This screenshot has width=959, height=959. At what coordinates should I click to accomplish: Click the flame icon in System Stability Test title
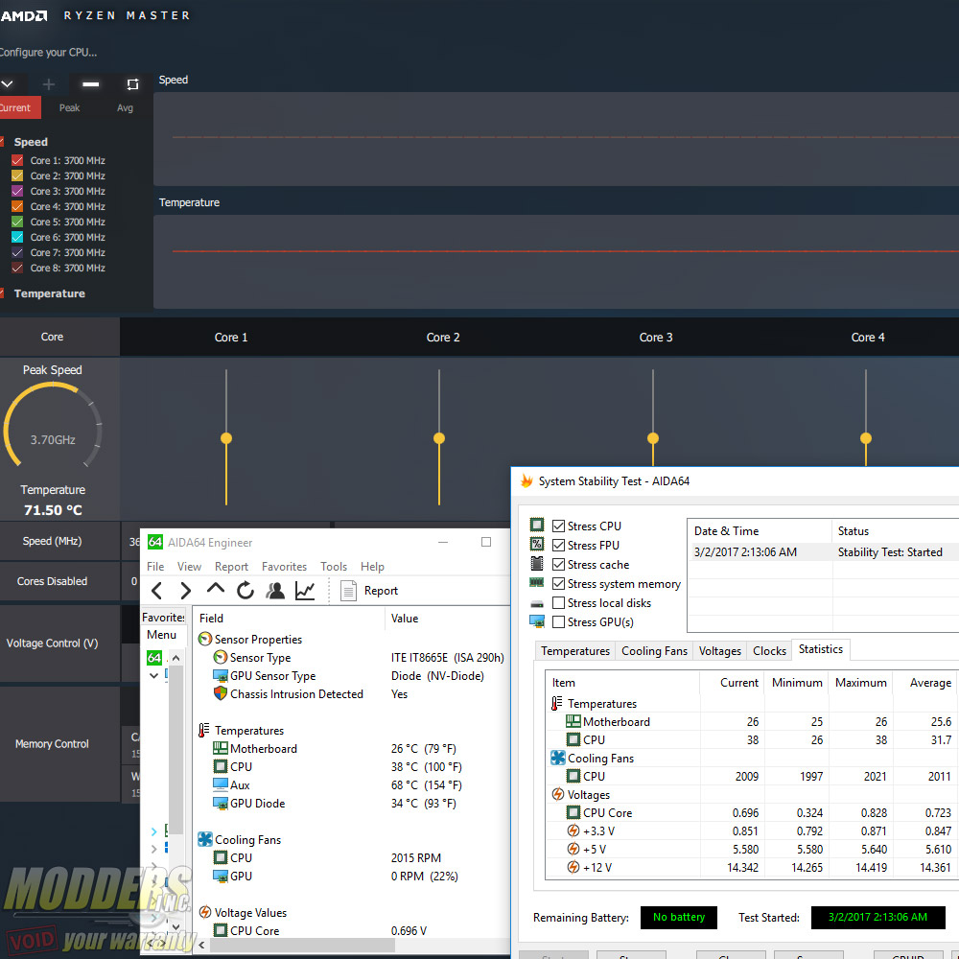(526, 480)
